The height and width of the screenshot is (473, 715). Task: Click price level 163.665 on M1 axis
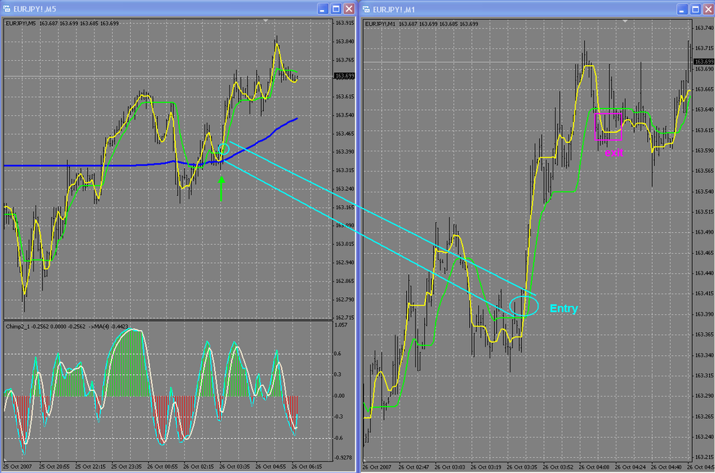[x=704, y=89]
